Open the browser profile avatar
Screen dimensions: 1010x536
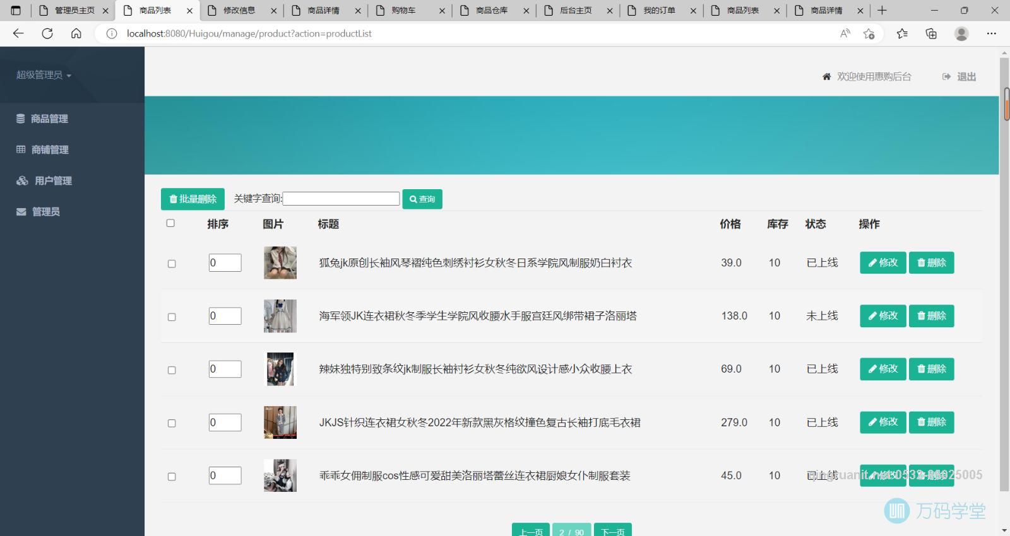(961, 33)
